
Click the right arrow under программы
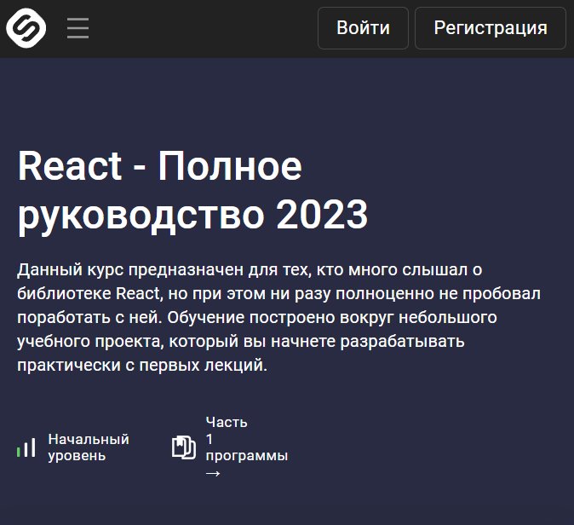pos(213,473)
